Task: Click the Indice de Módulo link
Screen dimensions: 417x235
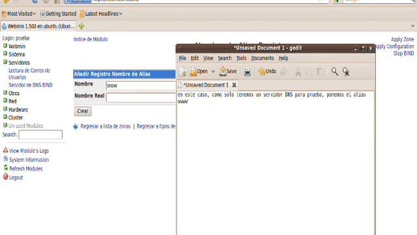Action: [x=91, y=39]
